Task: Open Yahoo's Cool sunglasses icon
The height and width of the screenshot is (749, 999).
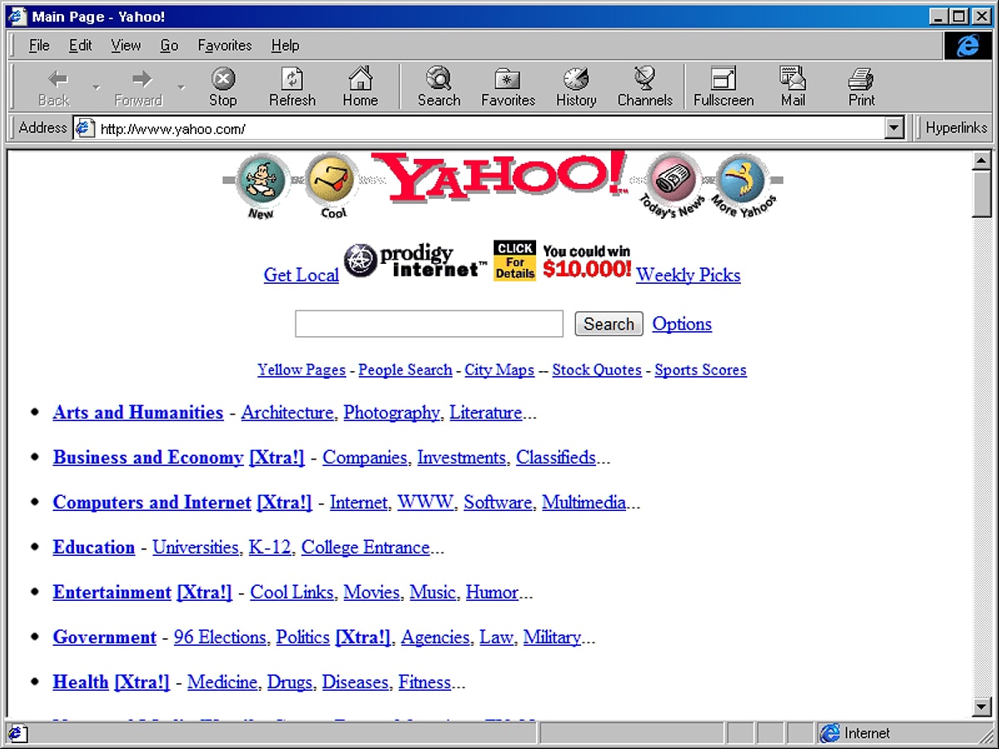Action: (x=333, y=181)
